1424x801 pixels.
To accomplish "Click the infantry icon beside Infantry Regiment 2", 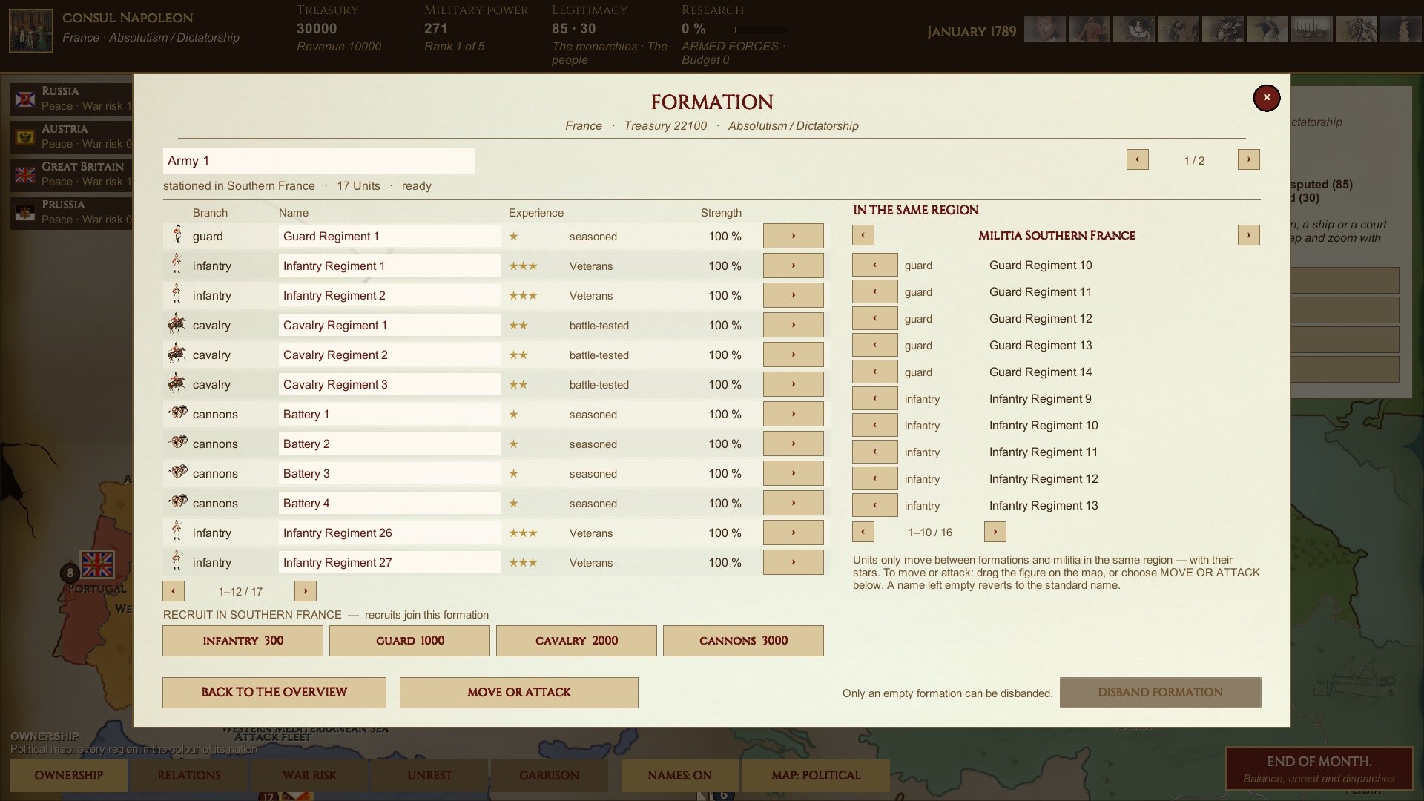I will (x=177, y=294).
